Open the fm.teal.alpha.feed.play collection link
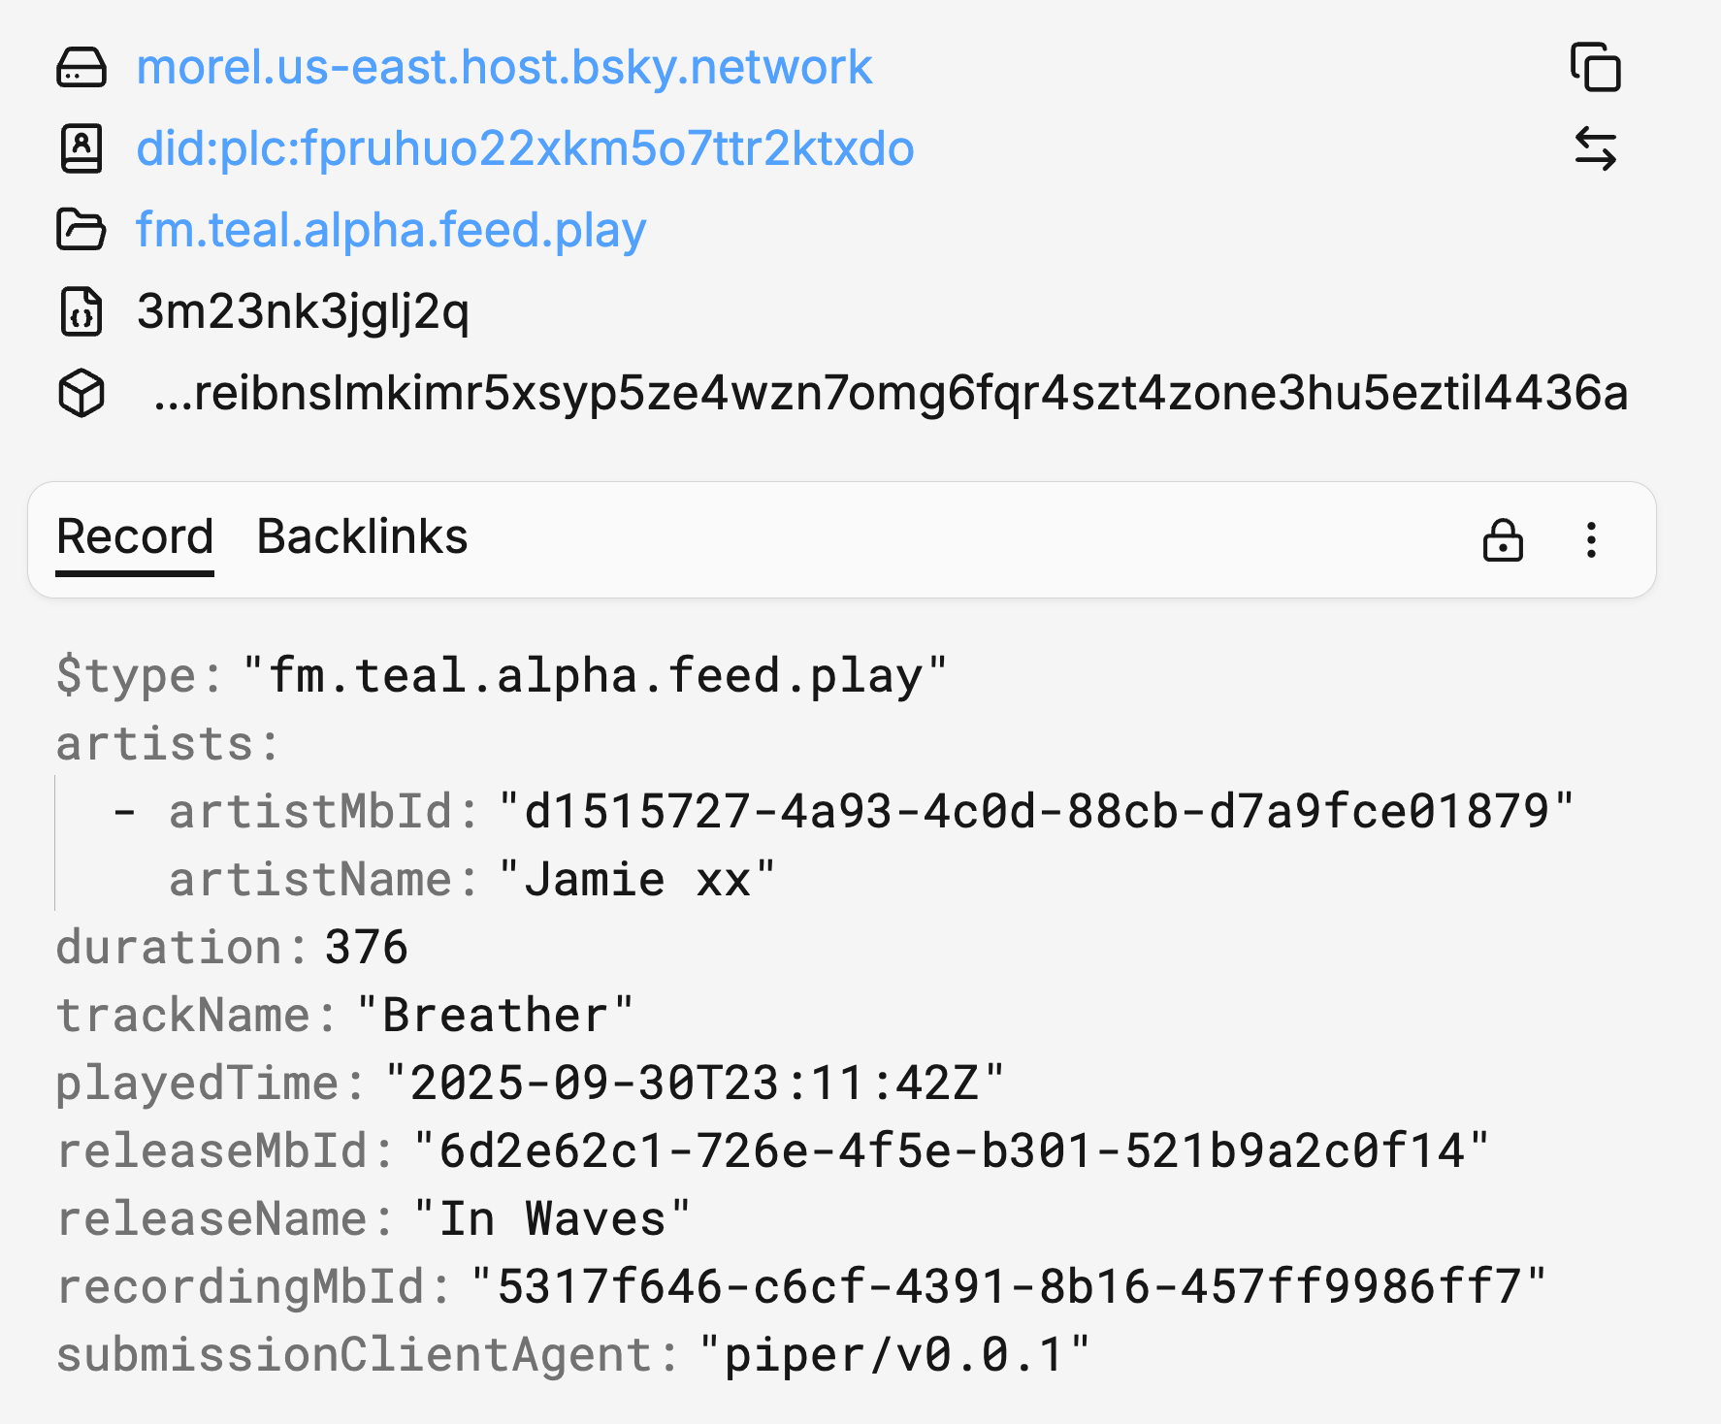 (x=391, y=230)
